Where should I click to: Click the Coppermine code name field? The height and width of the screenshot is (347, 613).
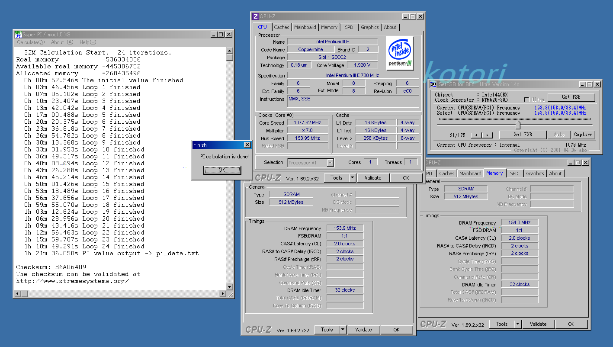[x=311, y=50]
